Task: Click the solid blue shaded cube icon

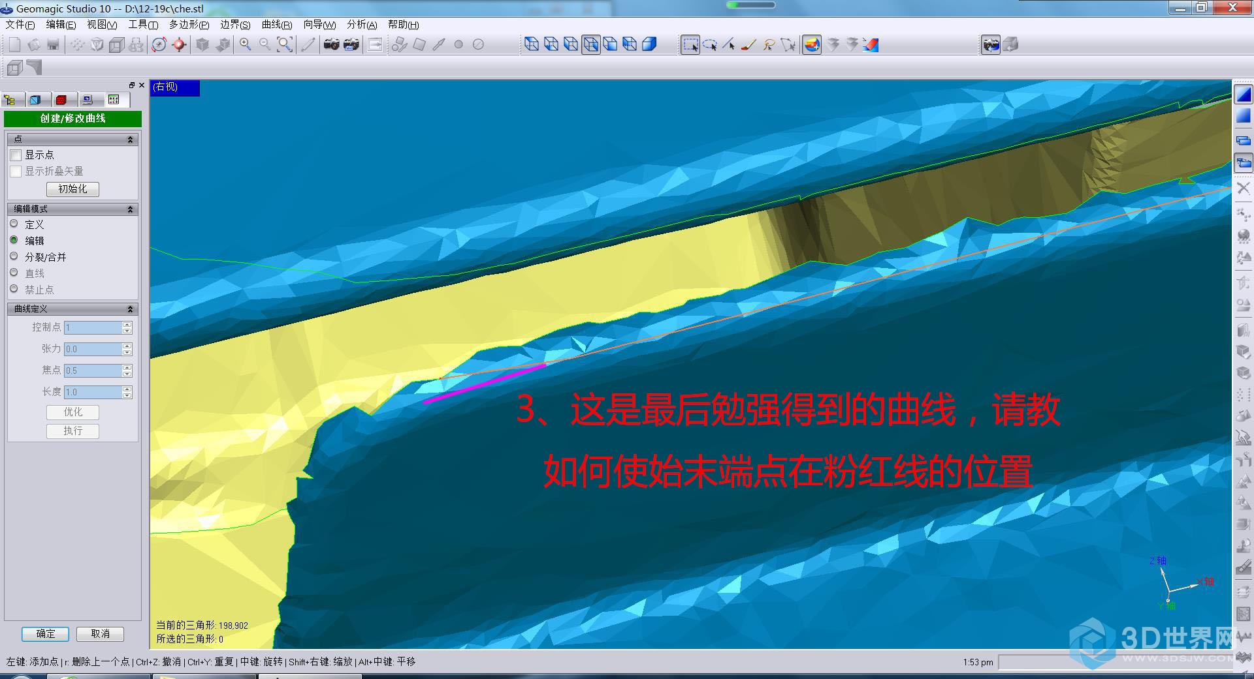Action: tap(649, 44)
